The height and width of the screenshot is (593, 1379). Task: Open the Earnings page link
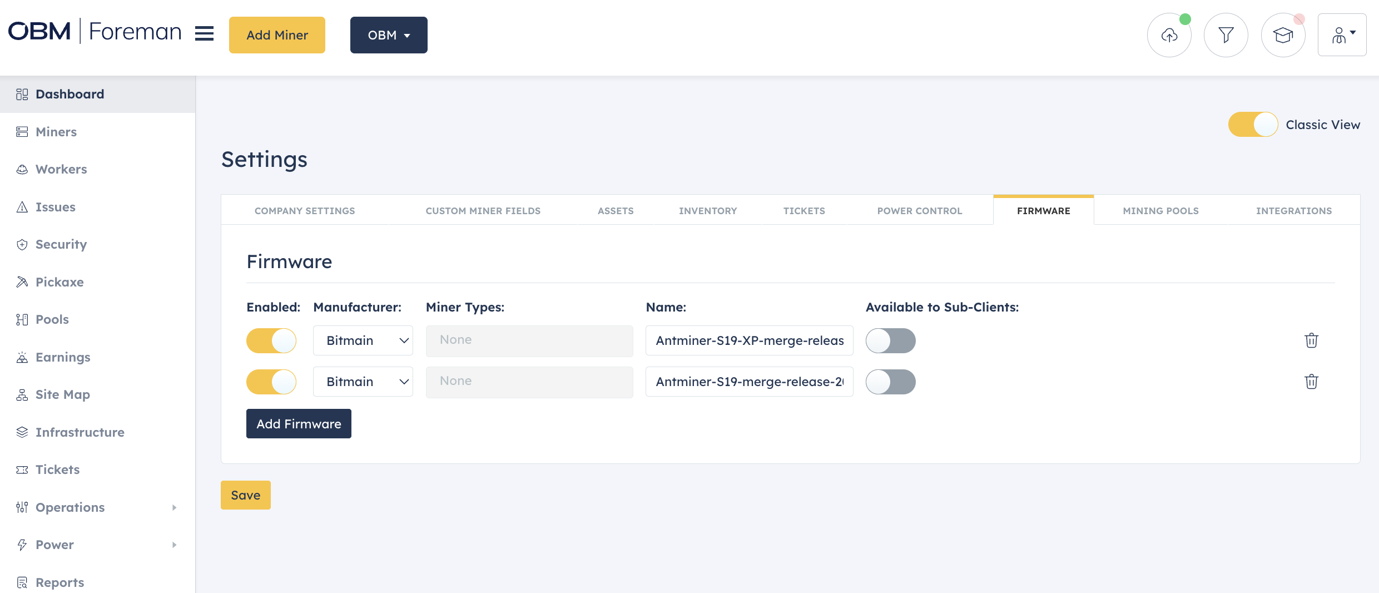(63, 357)
